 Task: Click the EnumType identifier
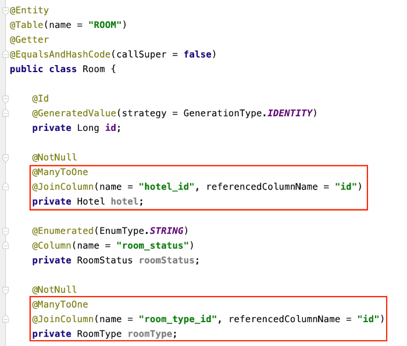(122, 231)
